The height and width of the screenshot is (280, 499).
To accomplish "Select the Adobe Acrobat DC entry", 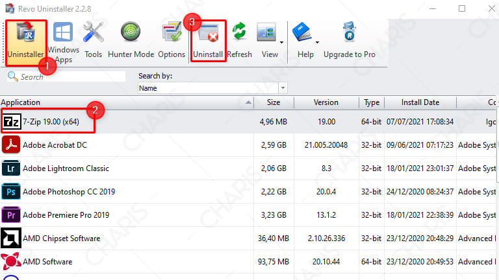I will click(55, 145).
